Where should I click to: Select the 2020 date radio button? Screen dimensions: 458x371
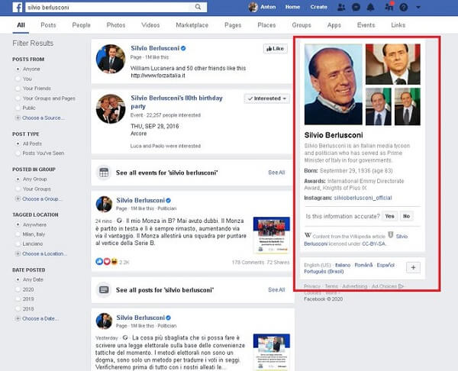[18, 289]
